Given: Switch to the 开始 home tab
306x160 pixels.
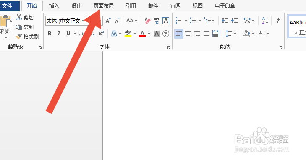Looking at the screenshot, I should (x=32, y=5).
